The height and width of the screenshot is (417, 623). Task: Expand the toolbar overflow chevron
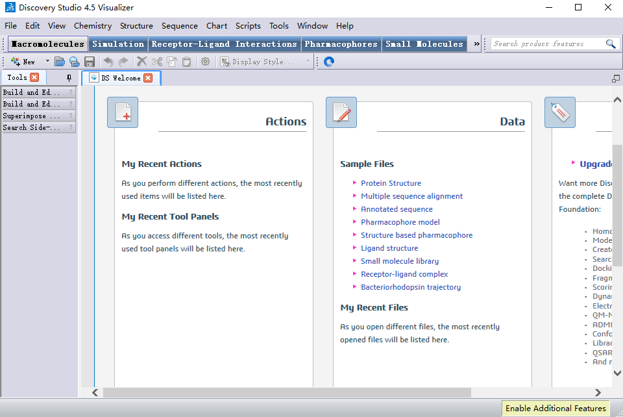pyautogui.click(x=476, y=44)
